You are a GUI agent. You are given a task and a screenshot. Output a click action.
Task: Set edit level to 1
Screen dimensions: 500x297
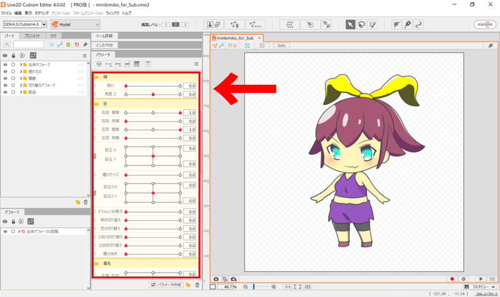click(x=166, y=24)
